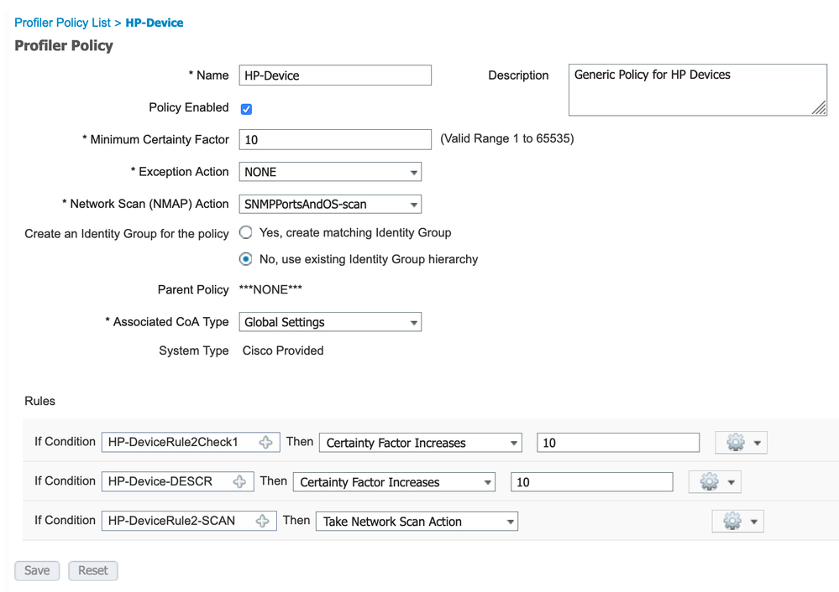Select Yes, create matching Identity Group
Image resolution: width=839 pixels, height=592 pixels.
tap(245, 232)
